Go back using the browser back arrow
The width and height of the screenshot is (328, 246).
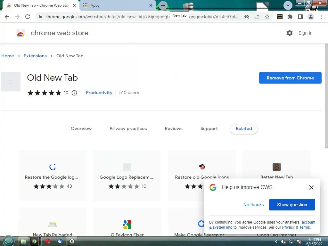click(x=7, y=17)
